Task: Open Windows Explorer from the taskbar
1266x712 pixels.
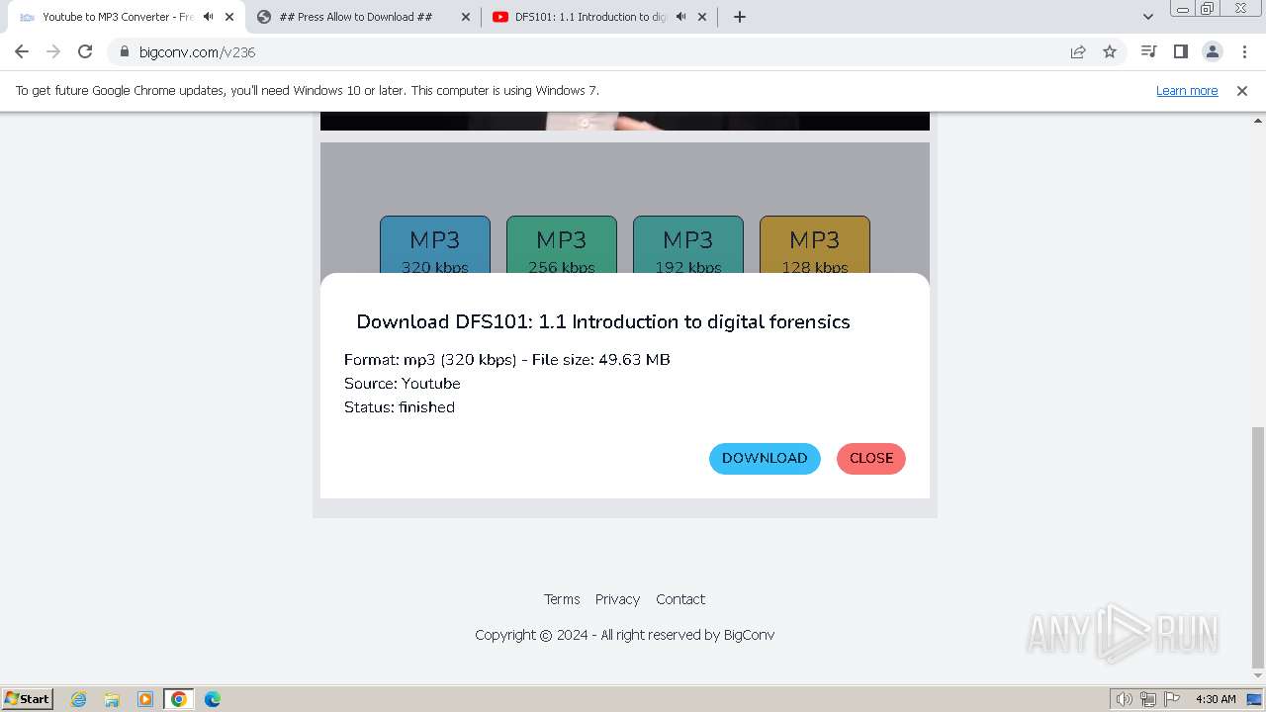Action: point(112,699)
